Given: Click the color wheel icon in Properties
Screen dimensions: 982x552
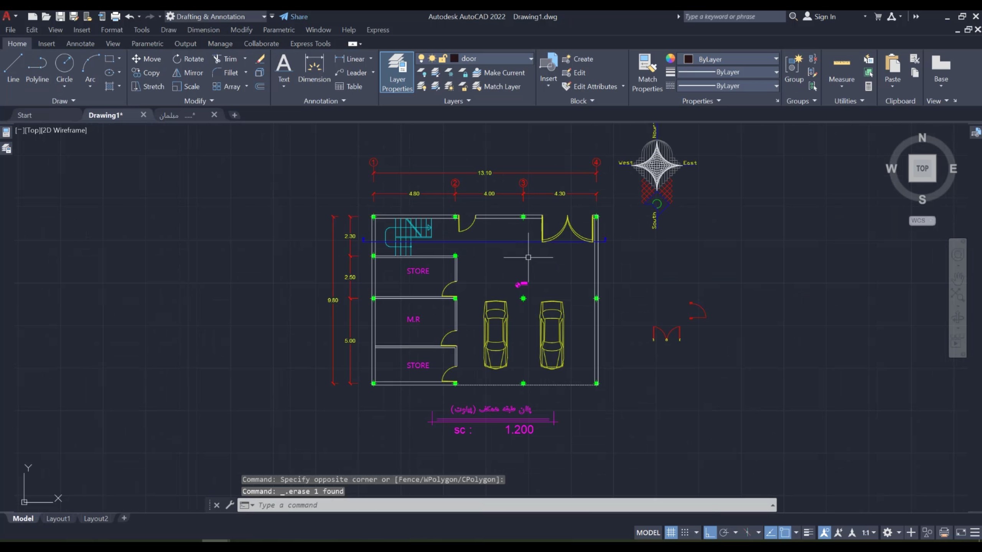Looking at the screenshot, I should point(670,58).
